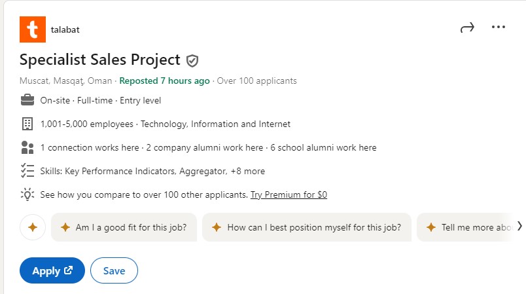The height and width of the screenshot is (294, 526).
Task: Share job with the arrow icon
Action: pyautogui.click(x=467, y=28)
